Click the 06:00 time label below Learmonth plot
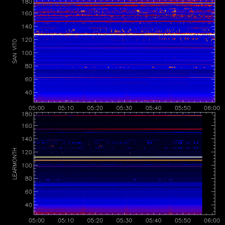This screenshot has height=225, width=225. (x=212, y=220)
